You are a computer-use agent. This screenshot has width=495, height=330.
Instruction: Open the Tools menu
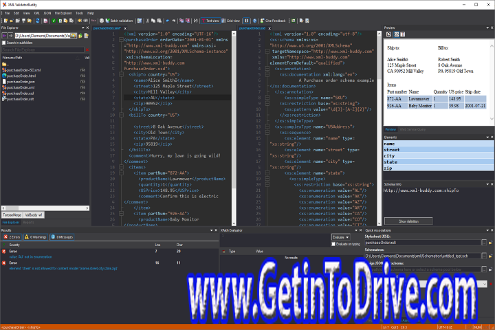80,13
